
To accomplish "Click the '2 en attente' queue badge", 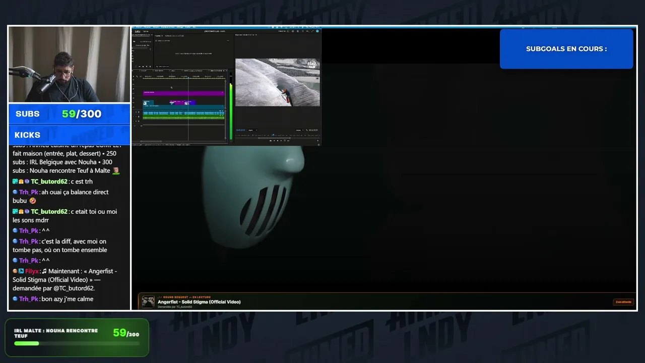I will 623,302.
